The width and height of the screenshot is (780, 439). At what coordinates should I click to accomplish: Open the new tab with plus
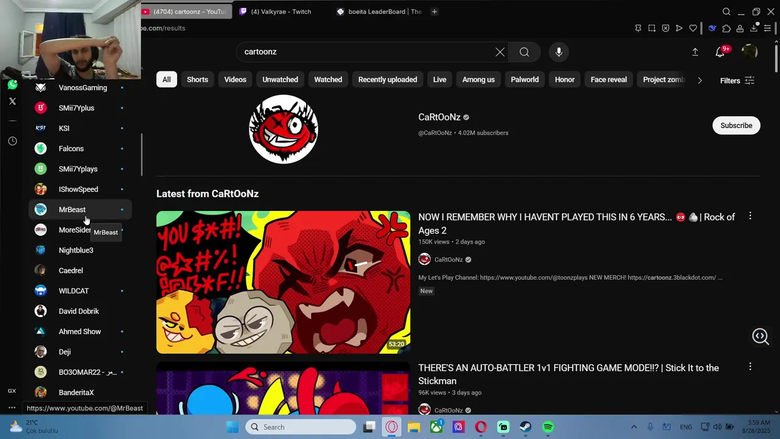coord(434,12)
